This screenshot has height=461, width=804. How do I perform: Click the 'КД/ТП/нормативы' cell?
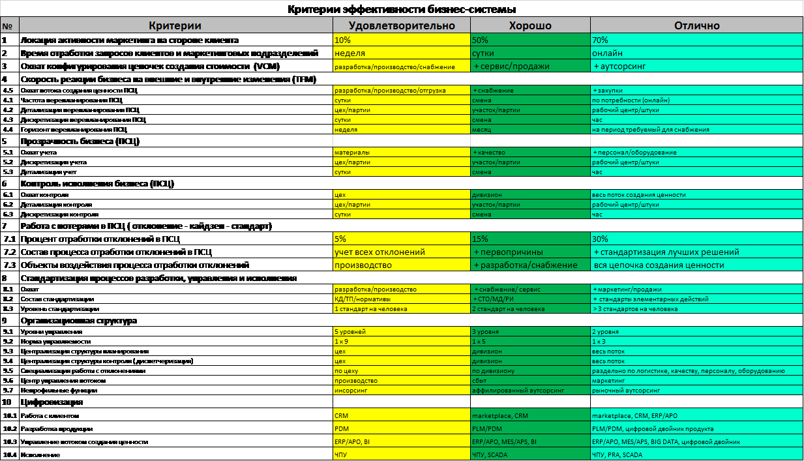tap(401, 299)
